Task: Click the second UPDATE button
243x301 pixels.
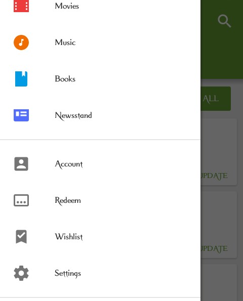Action: [214, 249]
